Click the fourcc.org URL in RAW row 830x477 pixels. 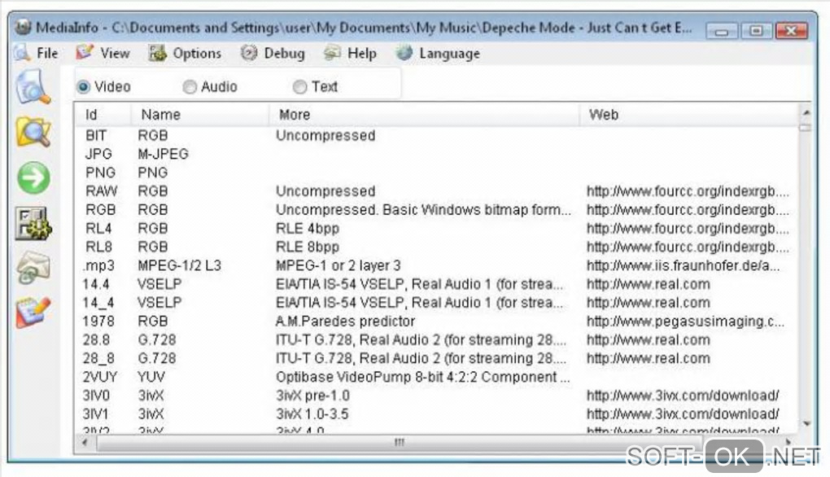click(688, 191)
